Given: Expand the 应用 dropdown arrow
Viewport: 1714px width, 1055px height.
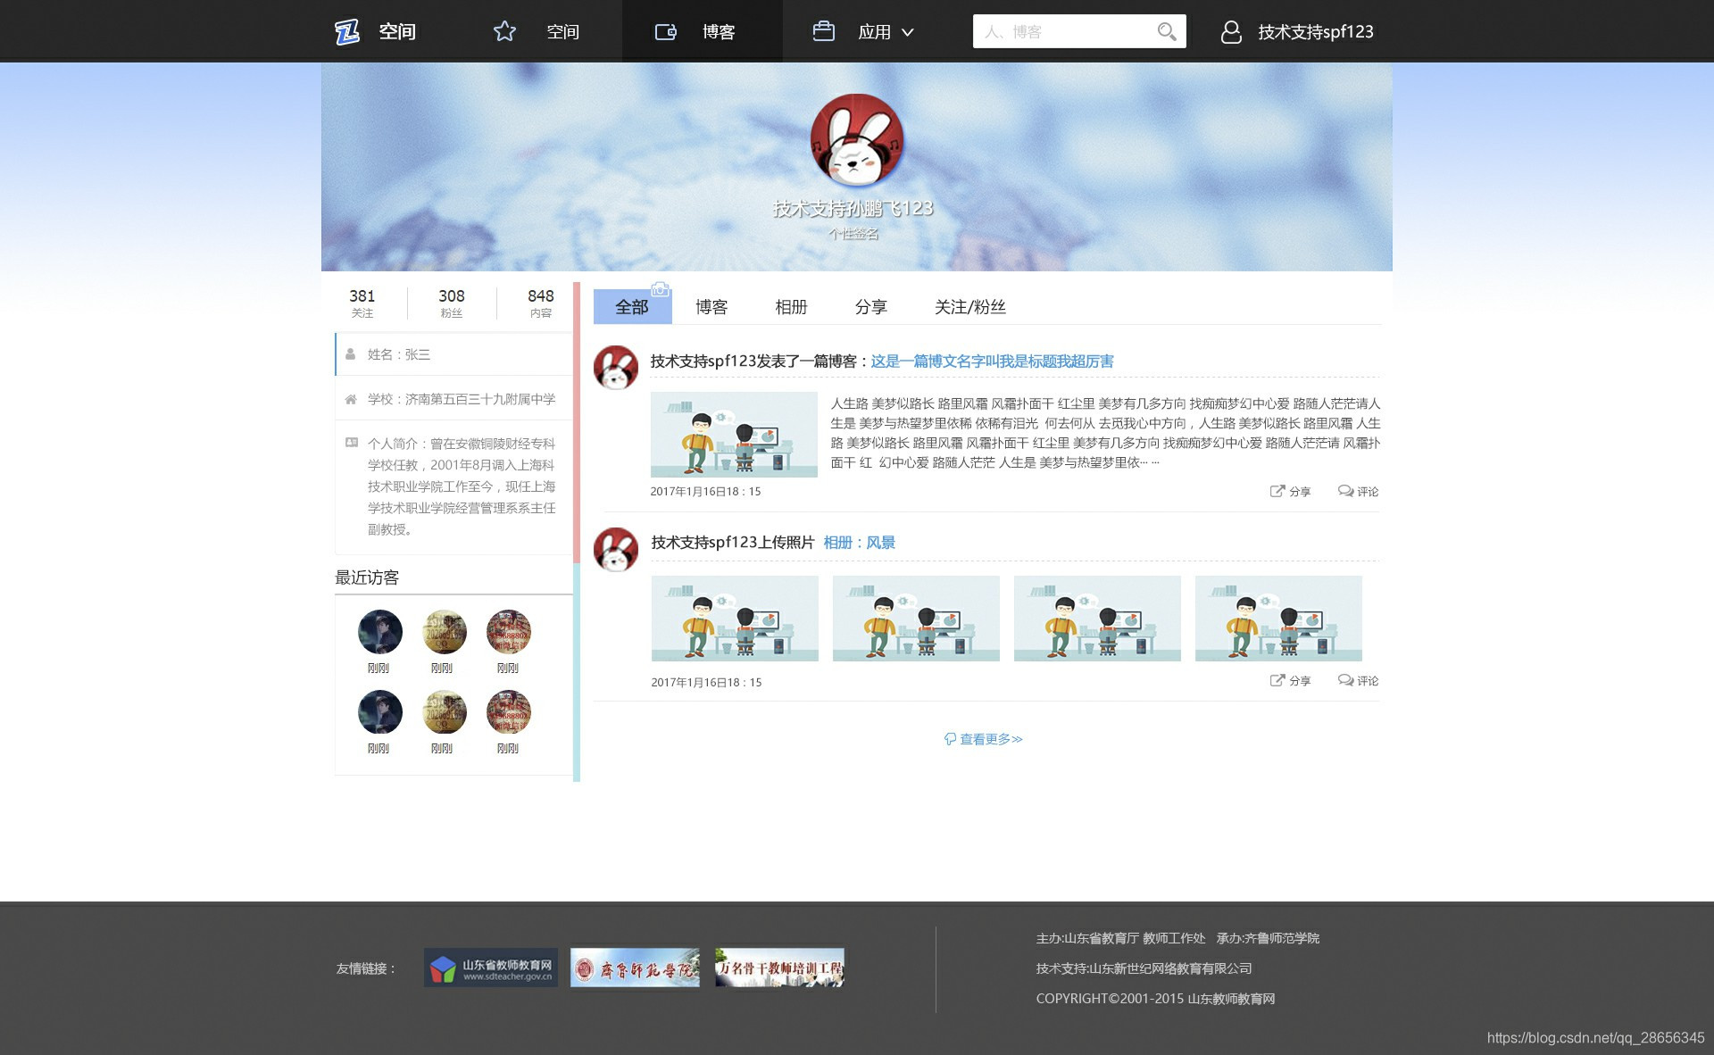Looking at the screenshot, I should tap(908, 32).
